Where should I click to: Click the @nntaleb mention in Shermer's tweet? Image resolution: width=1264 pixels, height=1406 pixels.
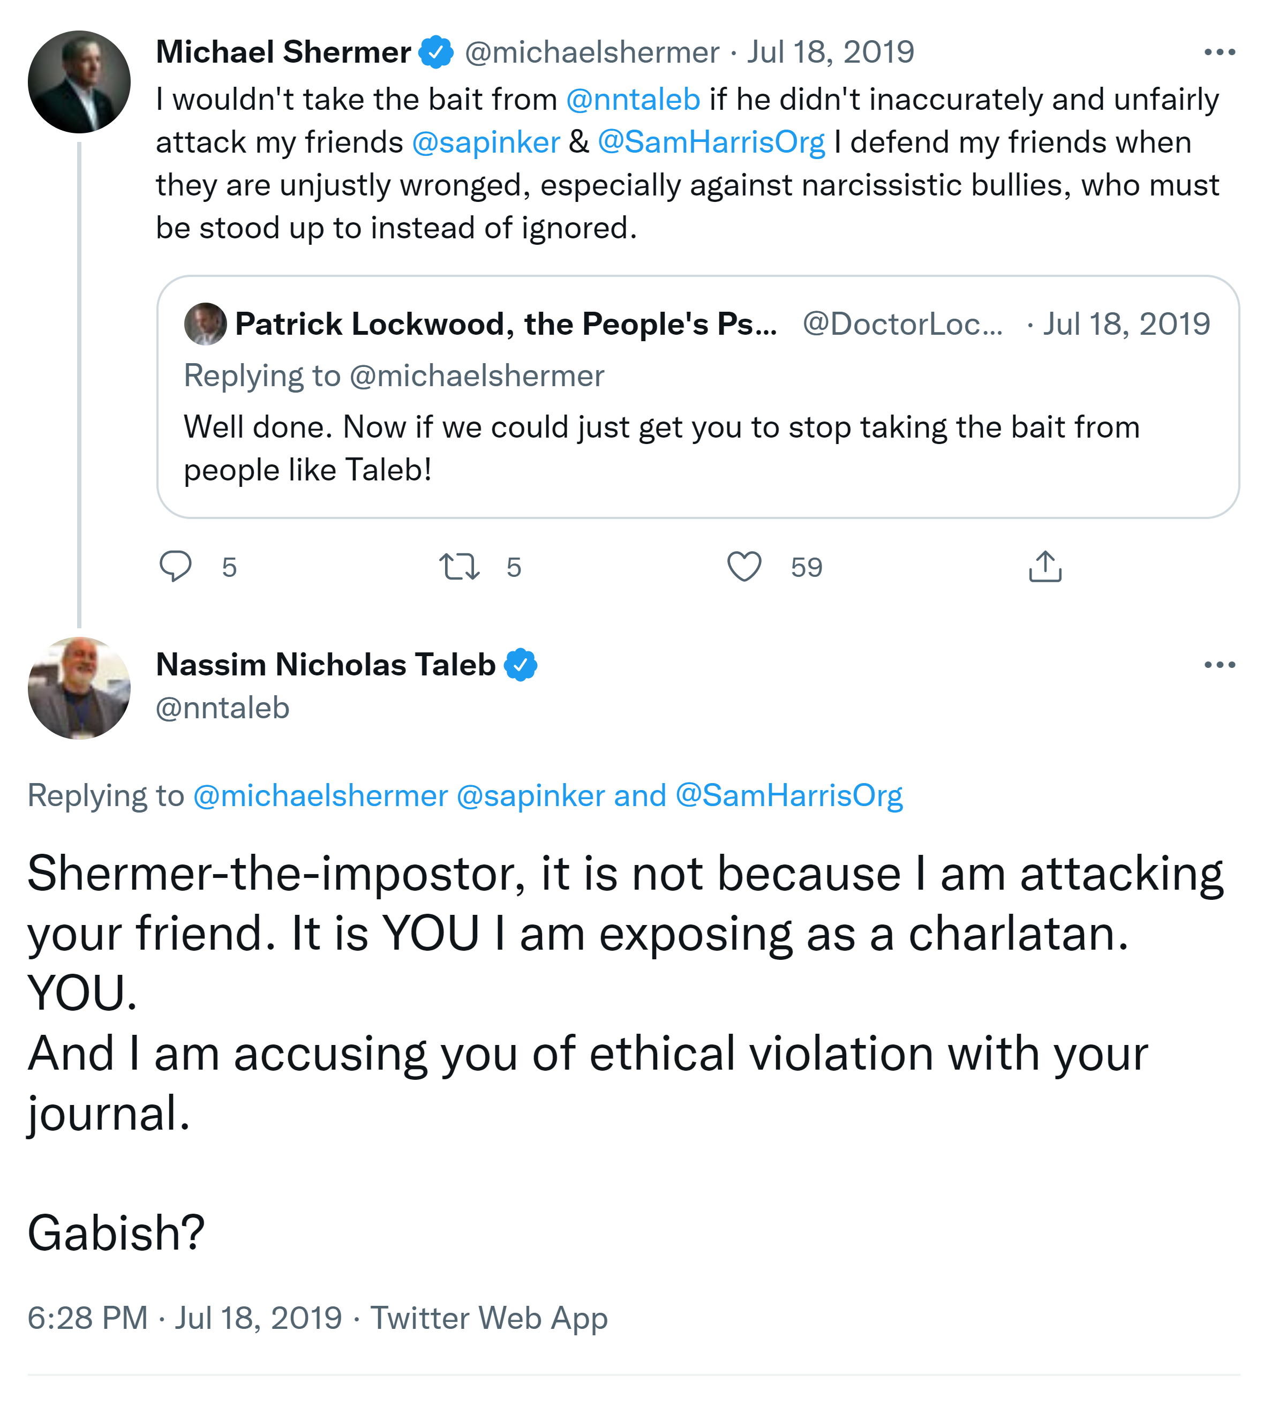pyautogui.click(x=633, y=99)
